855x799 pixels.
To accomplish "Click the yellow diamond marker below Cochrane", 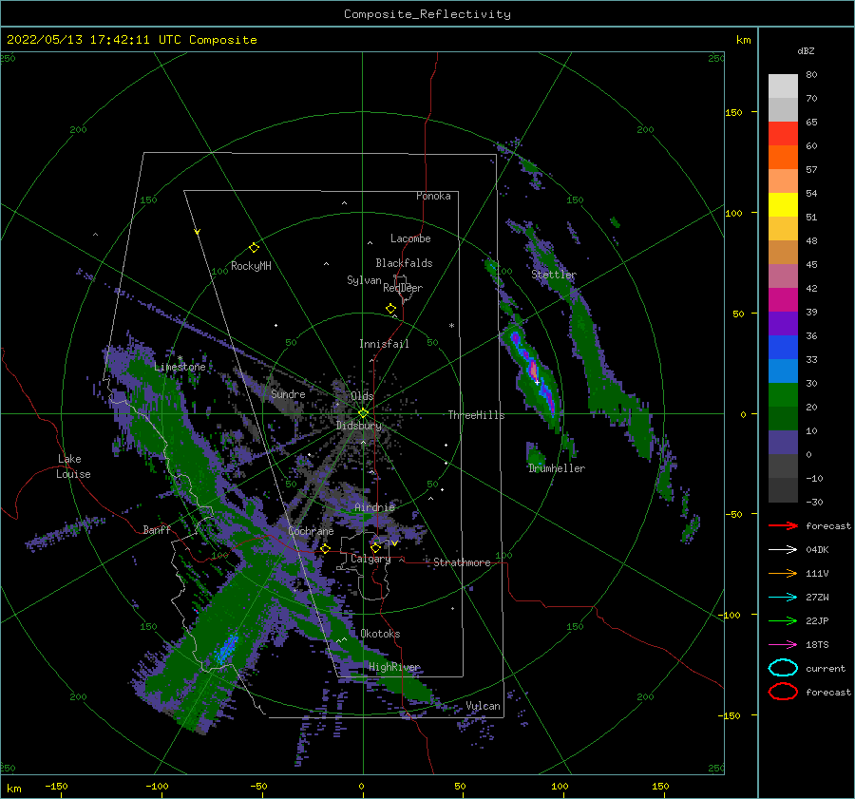I will pos(325,549).
